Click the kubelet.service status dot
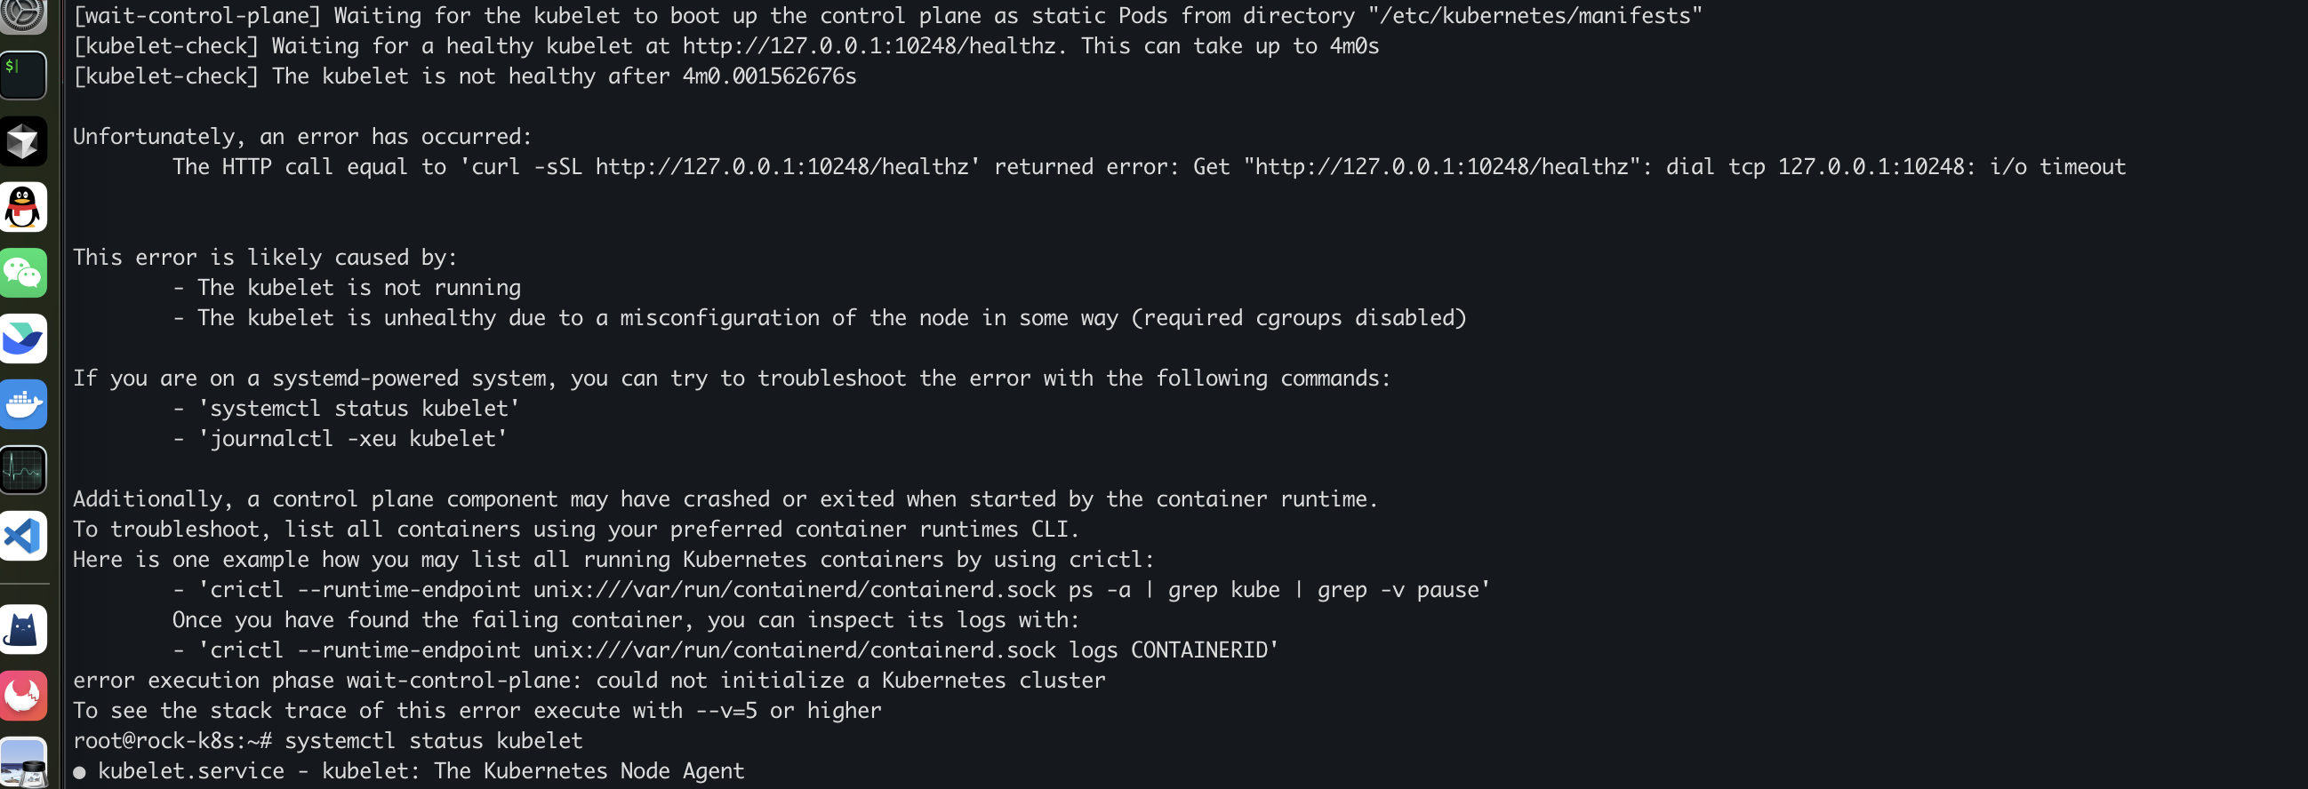Image resolution: width=2308 pixels, height=789 pixels. pyautogui.click(x=80, y=772)
